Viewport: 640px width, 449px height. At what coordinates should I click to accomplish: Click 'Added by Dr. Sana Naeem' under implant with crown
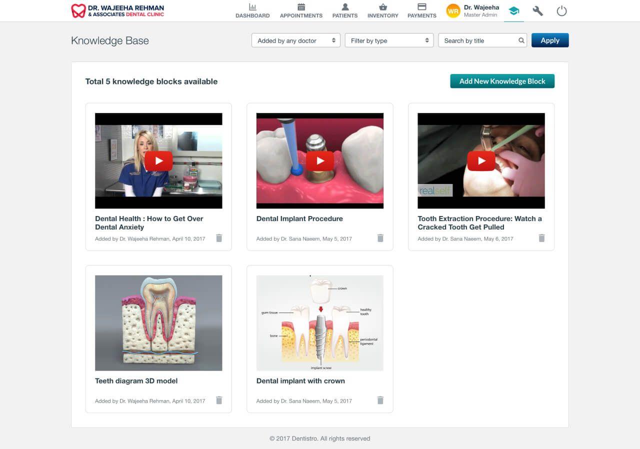point(304,401)
